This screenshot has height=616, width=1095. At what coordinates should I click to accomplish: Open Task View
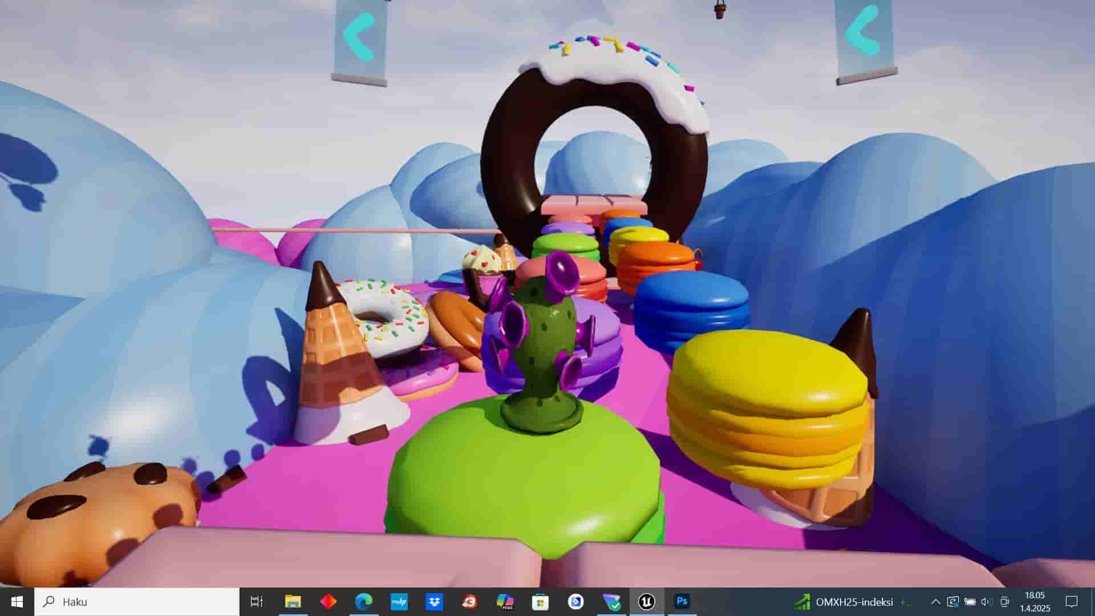(x=257, y=602)
